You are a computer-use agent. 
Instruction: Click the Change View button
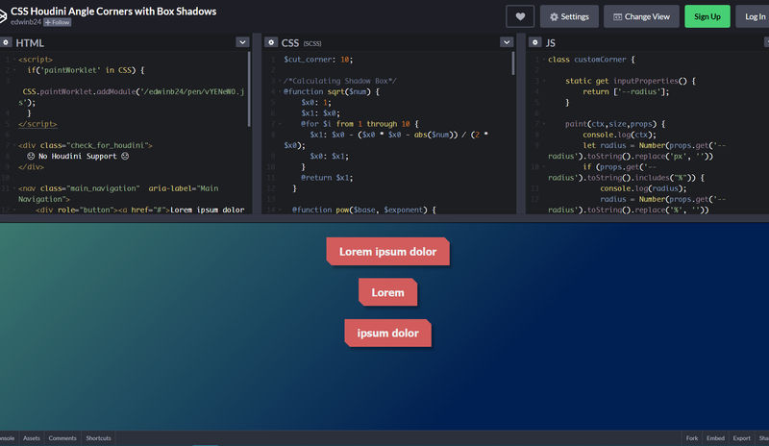[641, 16]
